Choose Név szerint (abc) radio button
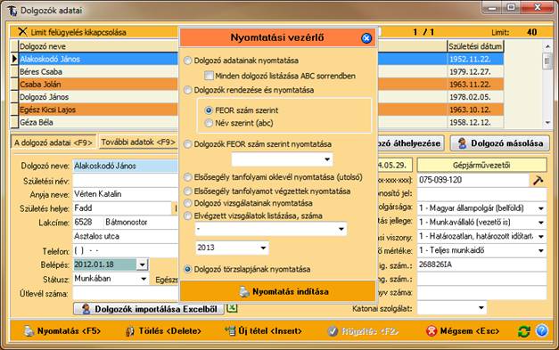Screen dimensions: 559x350 coord(209,123)
